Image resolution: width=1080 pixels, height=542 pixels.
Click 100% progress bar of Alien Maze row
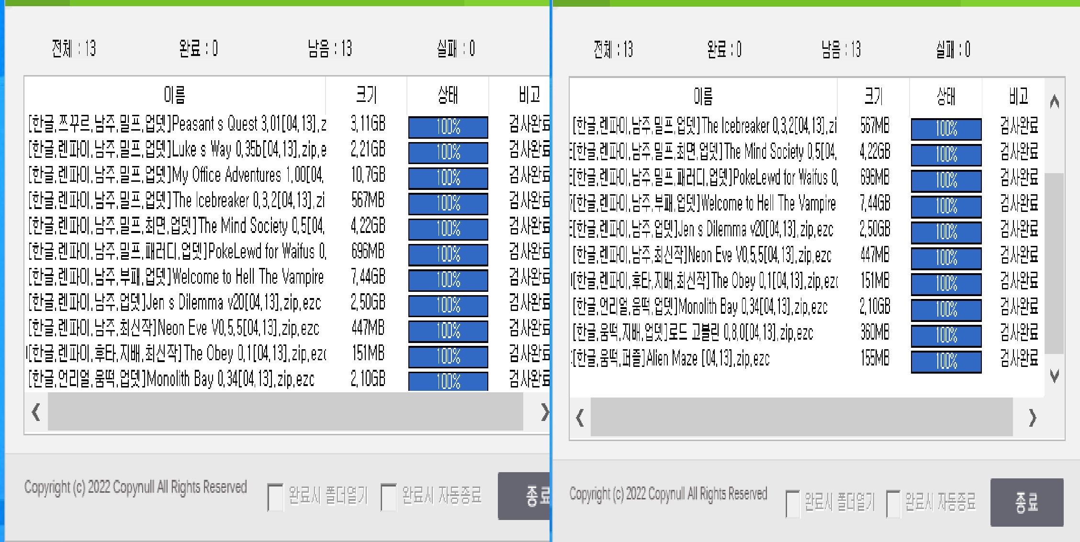[x=946, y=362]
